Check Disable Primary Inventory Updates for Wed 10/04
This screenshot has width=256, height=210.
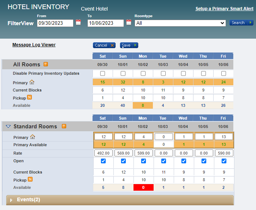[x=183, y=74]
